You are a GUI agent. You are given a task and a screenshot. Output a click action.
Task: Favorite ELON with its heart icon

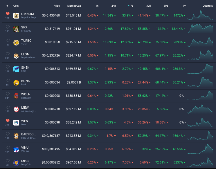coord(8,54)
